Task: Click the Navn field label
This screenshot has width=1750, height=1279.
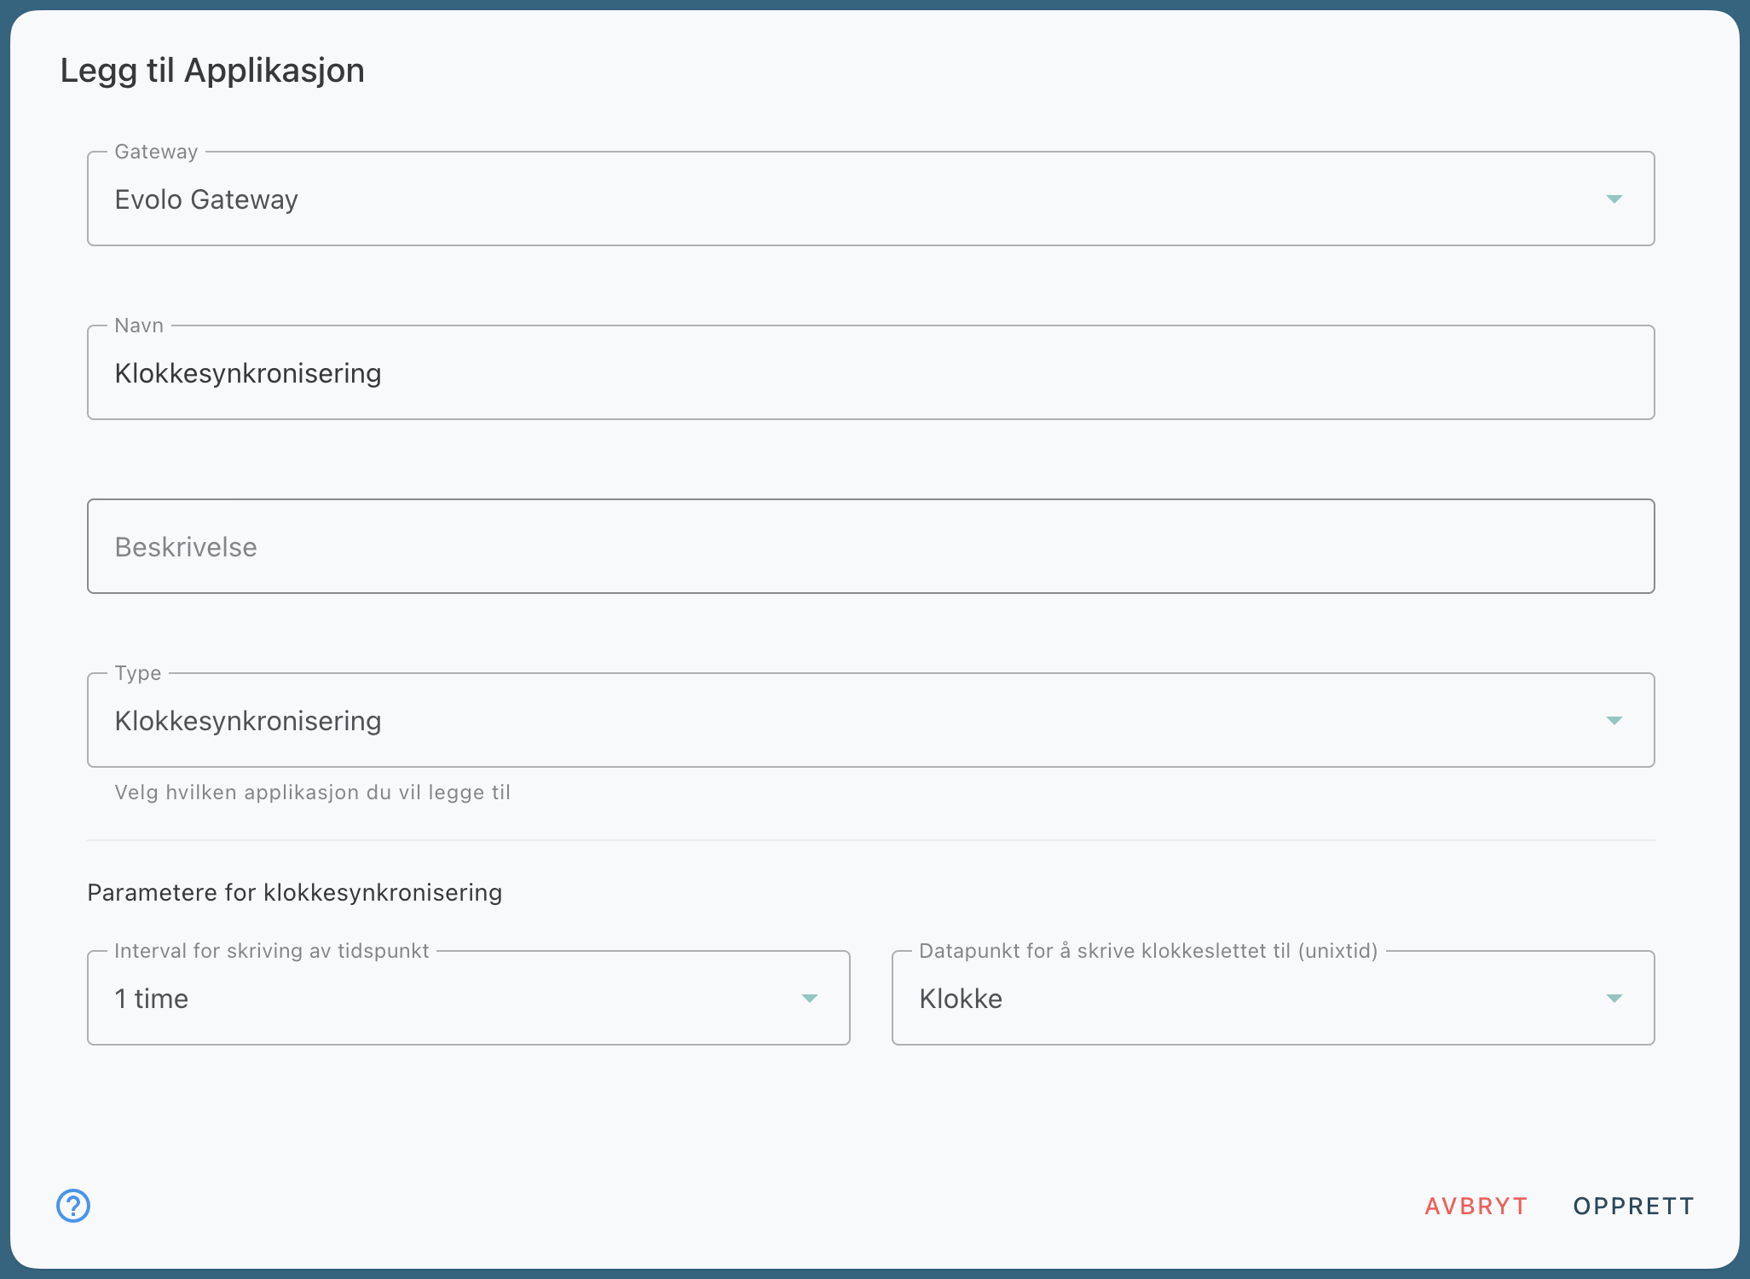Action: [x=139, y=326]
